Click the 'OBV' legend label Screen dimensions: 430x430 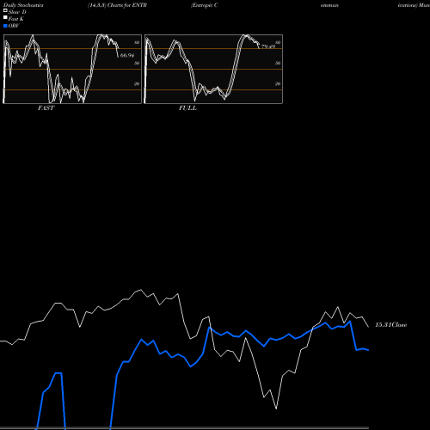point(14,26)
